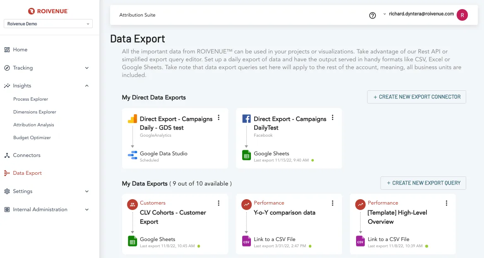Screen dimensions: 484x258
Task: Click the 'My Data Exports' heading
Action: click(145, 183)
